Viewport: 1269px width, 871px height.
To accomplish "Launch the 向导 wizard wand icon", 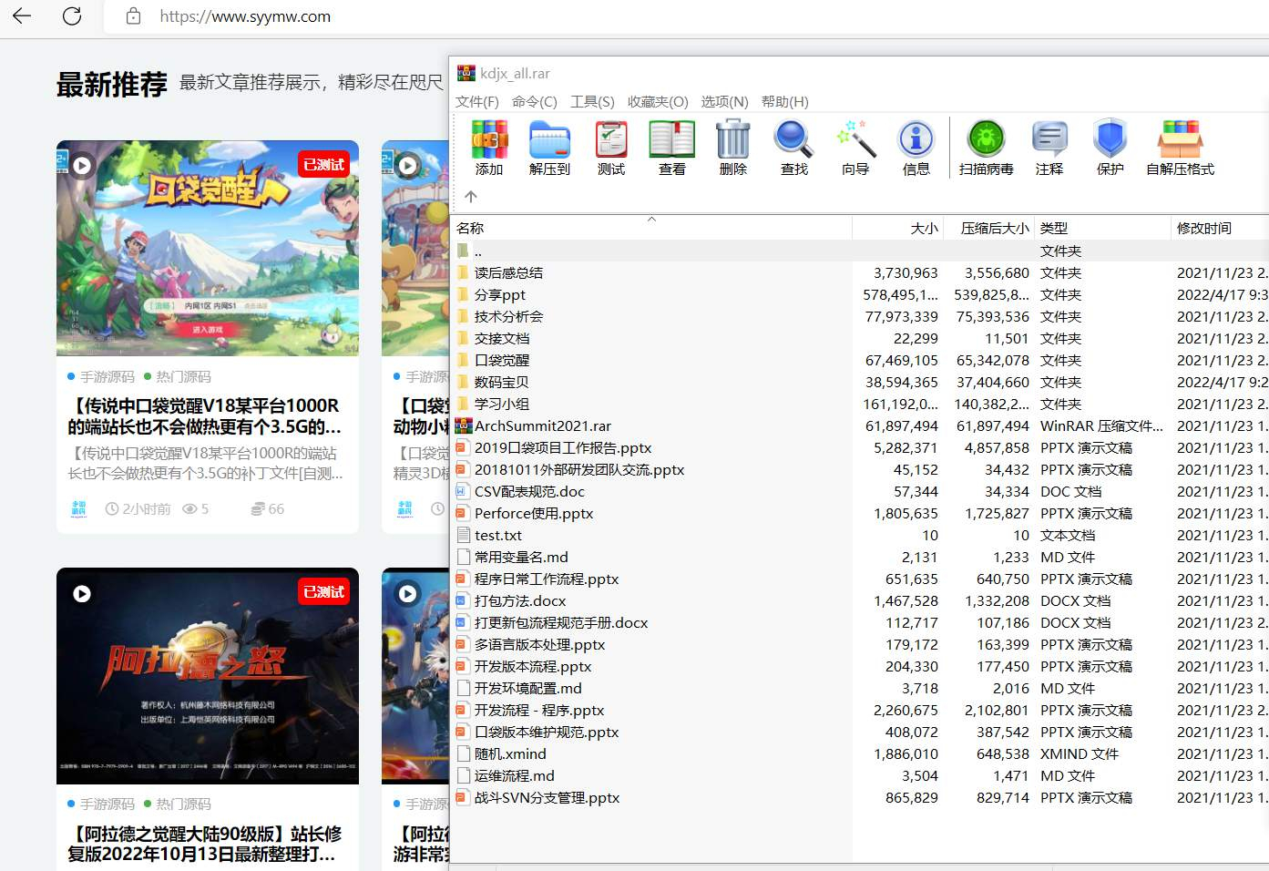I will click(x=855, y=139).
